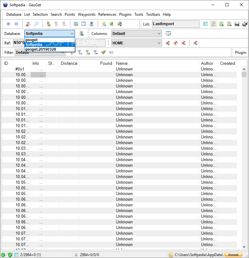Image resolution: width=249 pixels, height=258 pixels.
Task: Click the scrollbar up arrow
Action: click(x=244, y=69)
